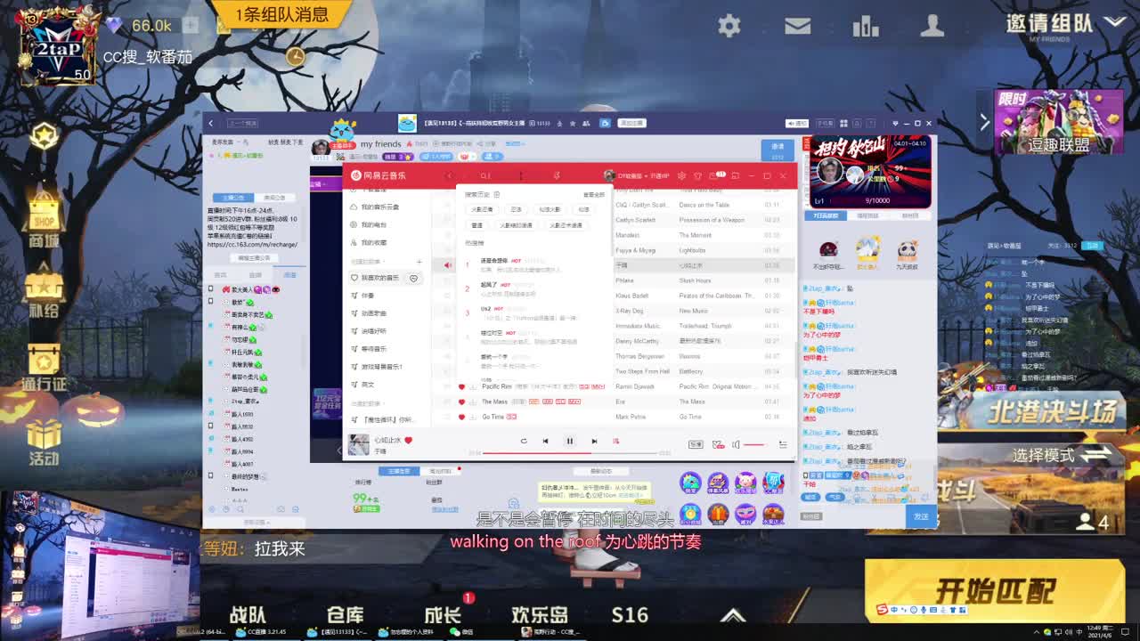The image size is (1140, 641).
Task: Open the 战队 tab
Action: 247,614
